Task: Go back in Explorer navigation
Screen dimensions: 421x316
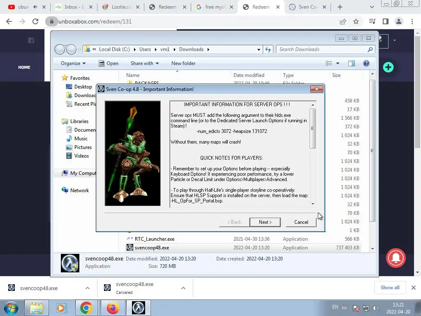Action: [60, 49]
